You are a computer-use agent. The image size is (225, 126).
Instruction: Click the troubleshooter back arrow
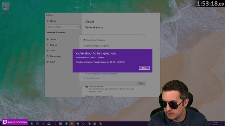point(81,40)
